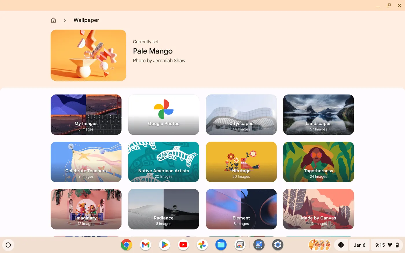Click the Pale Mango title text
The width and height of the screenshot is (405, 253).
coord(153,51)
